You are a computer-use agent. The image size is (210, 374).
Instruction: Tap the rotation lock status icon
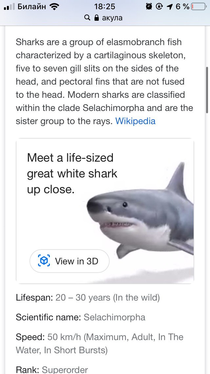(159, 7)
